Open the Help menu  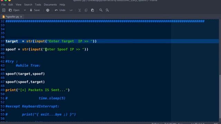click(x=62, y=4)
